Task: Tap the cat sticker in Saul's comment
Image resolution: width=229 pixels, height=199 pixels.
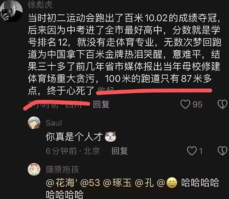Action: (111, 137)
